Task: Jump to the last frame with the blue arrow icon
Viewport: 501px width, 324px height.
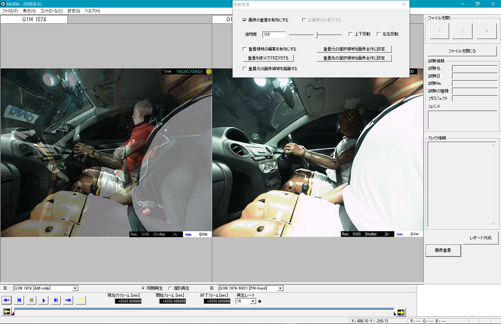Action: click(68, 300)
